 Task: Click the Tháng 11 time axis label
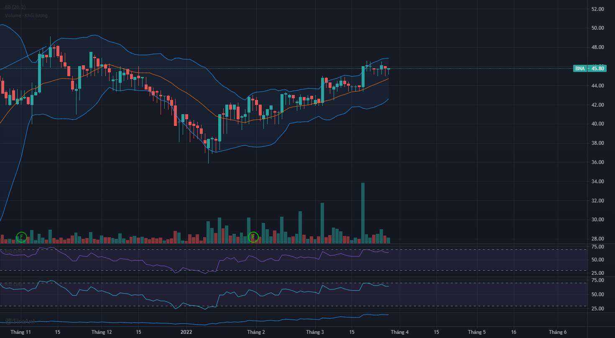click(x=21, y=332)
